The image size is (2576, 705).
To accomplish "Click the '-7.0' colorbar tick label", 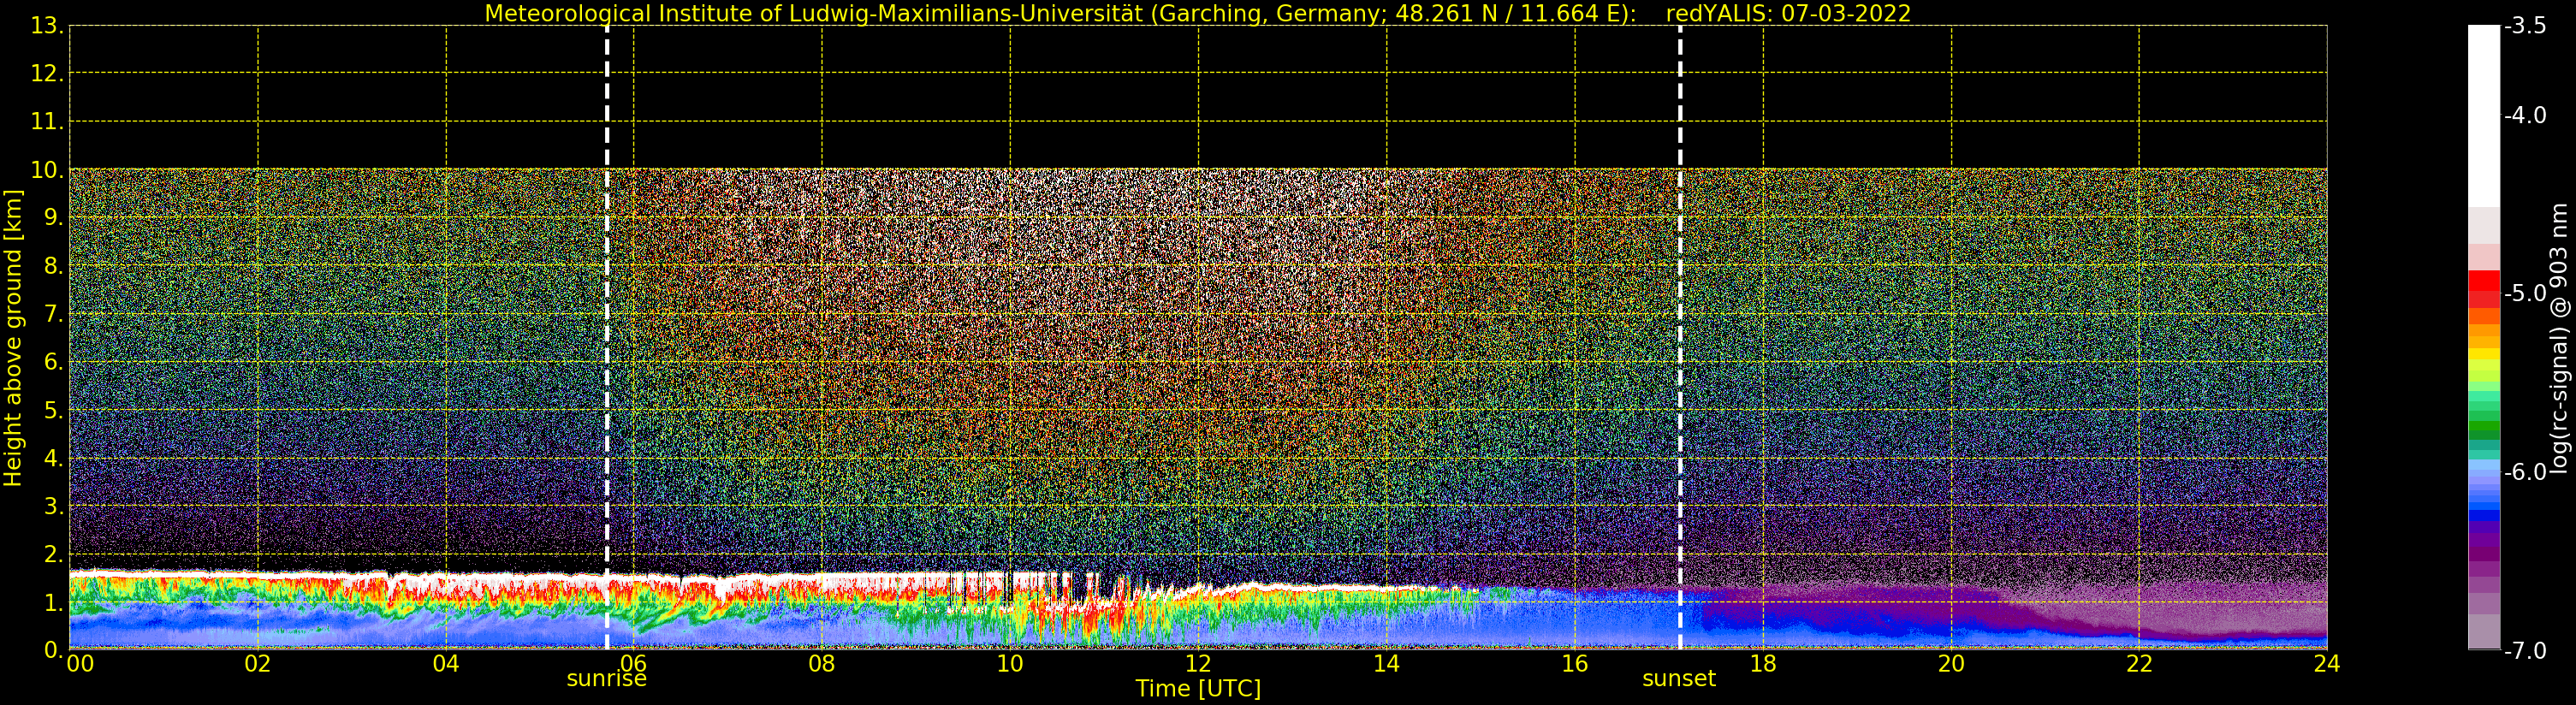I will click(2525, 650).
